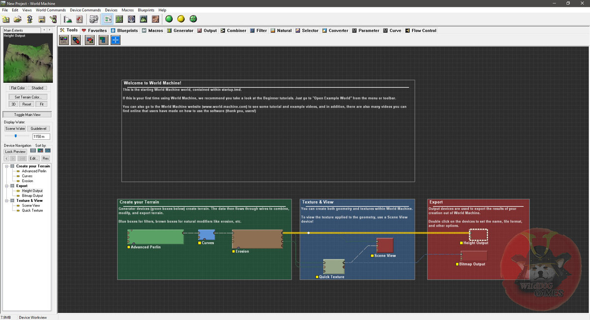
Task: Click the previous extents arrow
Action: (x=44, y=30)
